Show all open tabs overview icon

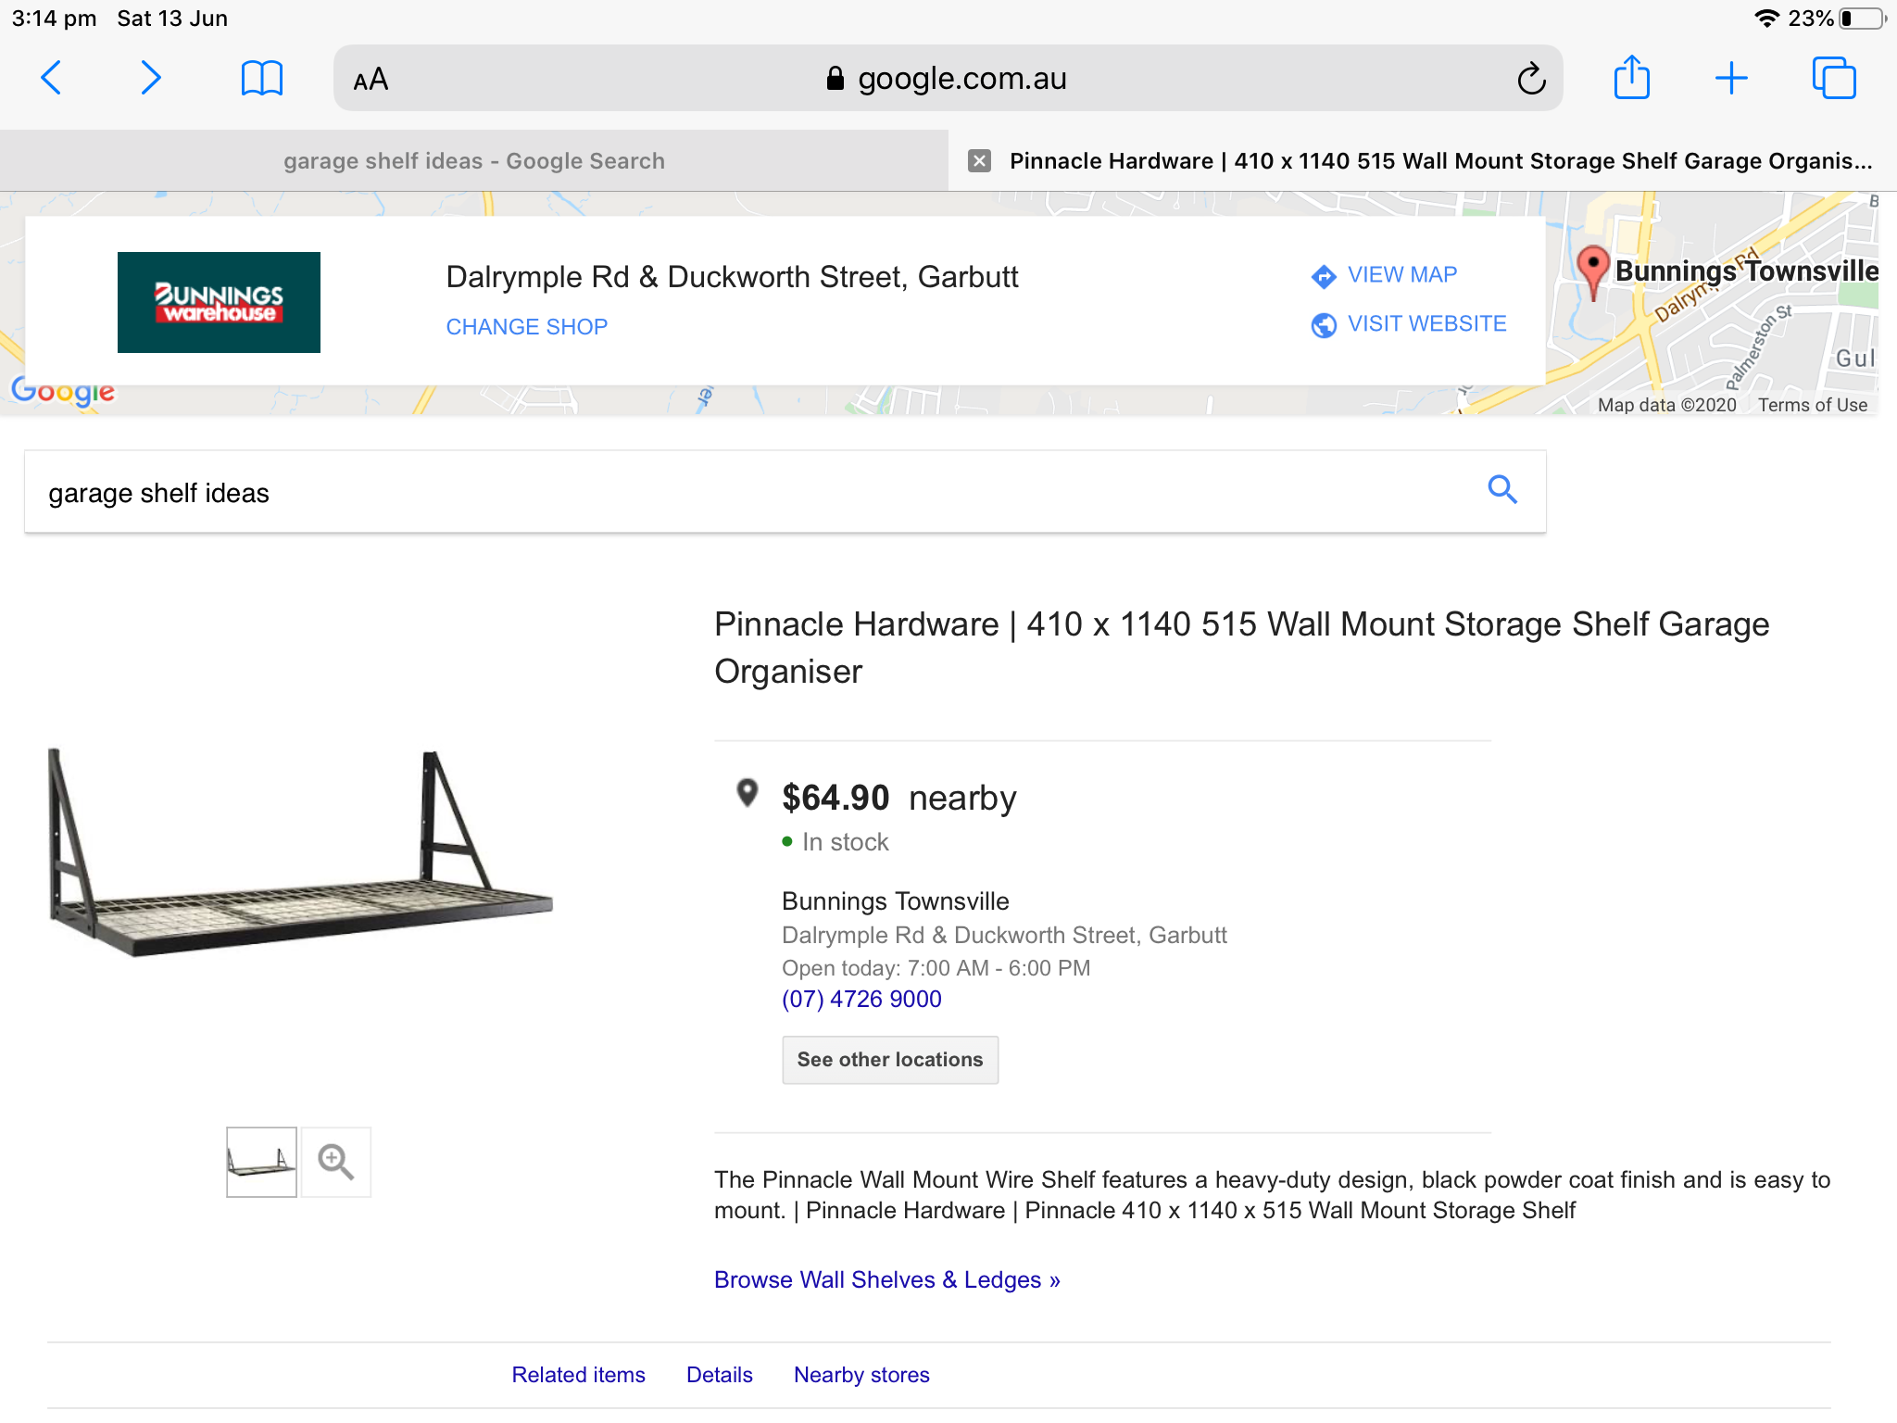[x=1833, y=78]
